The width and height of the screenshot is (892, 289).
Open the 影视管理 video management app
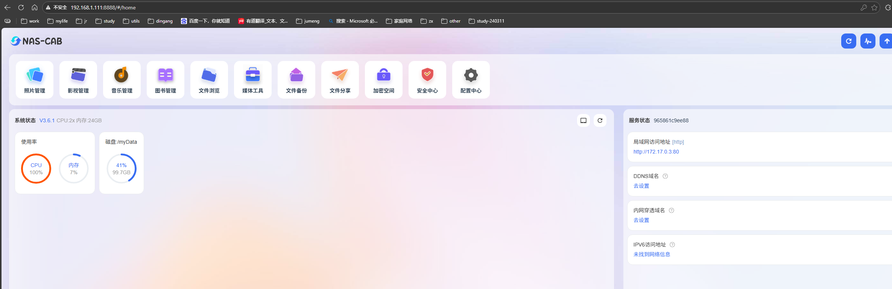pyautogui.click(x=78, y=80)
